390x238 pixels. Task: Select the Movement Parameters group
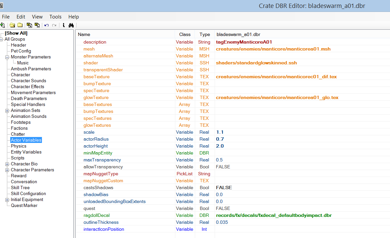(x=33, y=93)
